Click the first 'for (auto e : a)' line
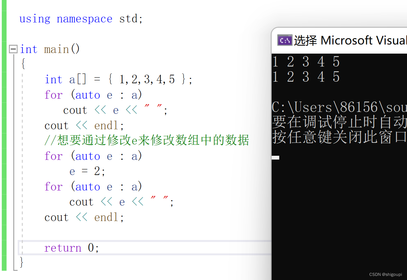This screenshot has height=280, width=407. [93, 95]
